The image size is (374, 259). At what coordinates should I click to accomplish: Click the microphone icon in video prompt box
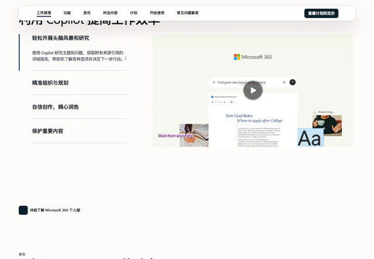click(x=284, y=82)
